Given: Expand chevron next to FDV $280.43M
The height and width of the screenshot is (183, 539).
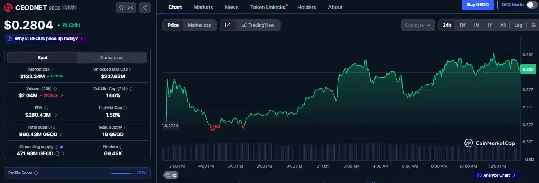Looking at the screenshot, I should 56,115.
